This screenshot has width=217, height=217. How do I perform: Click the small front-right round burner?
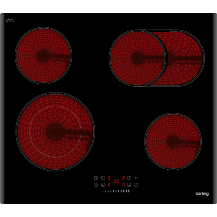point(173,141)
